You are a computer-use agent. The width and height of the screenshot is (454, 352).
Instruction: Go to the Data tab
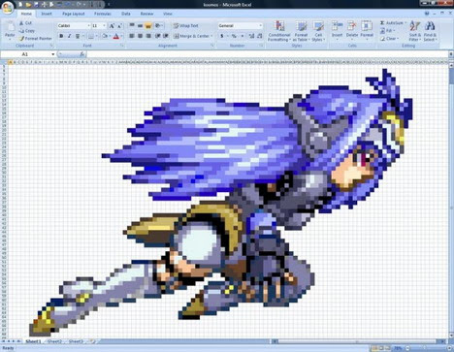pyautogui.click(x=126, y=14)
